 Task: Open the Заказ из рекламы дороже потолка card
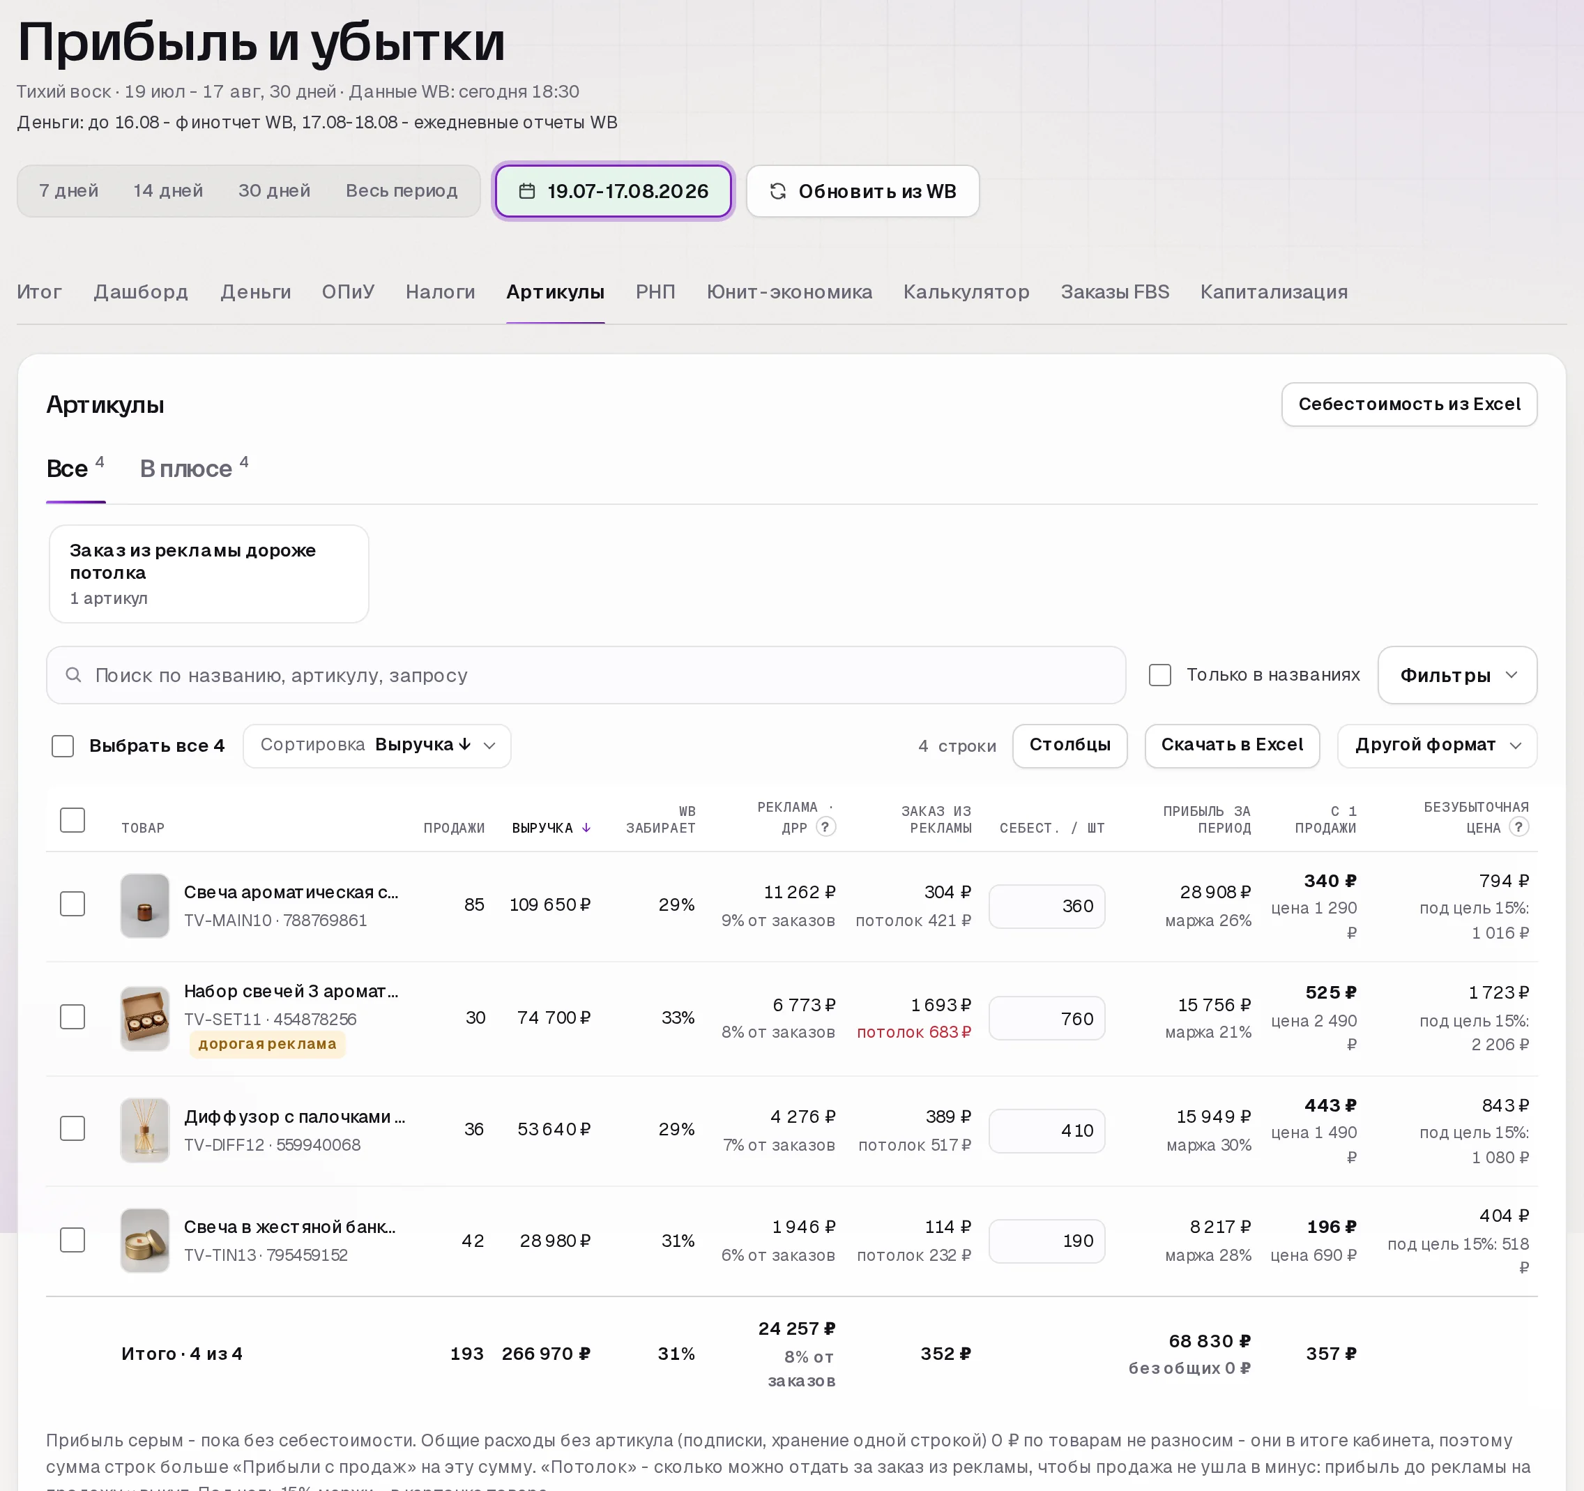[208, 574]
